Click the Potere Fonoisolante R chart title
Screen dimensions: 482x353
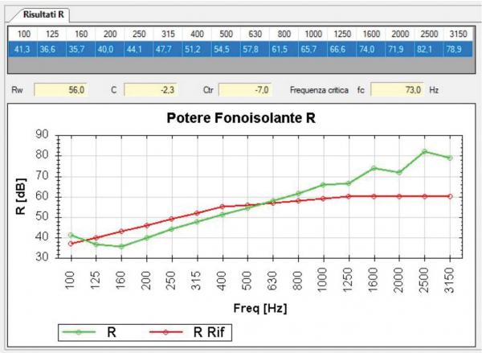pyautogui.click(x=239, y=117)
